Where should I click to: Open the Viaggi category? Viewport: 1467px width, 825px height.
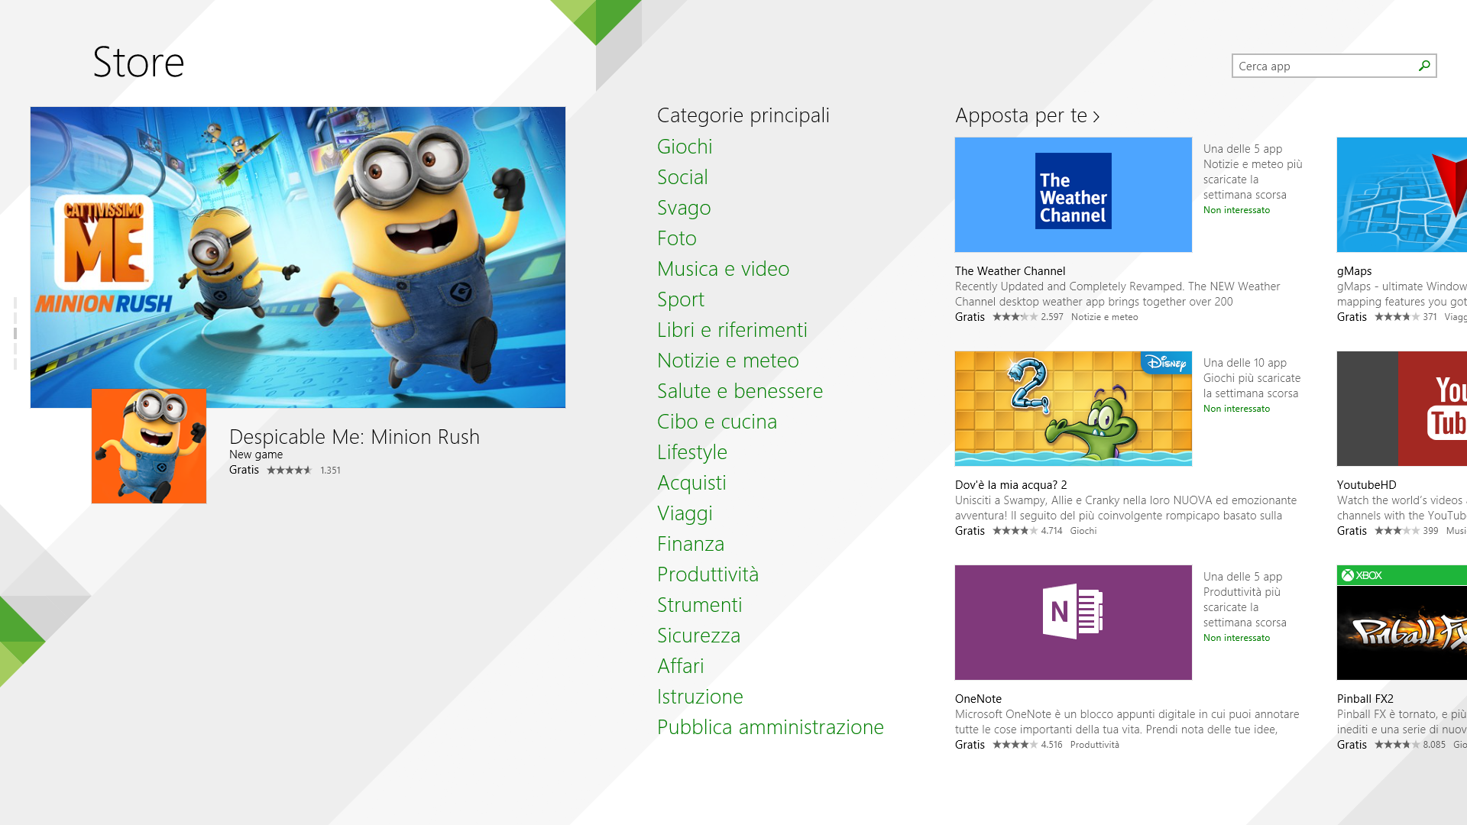tap(685, 513)
